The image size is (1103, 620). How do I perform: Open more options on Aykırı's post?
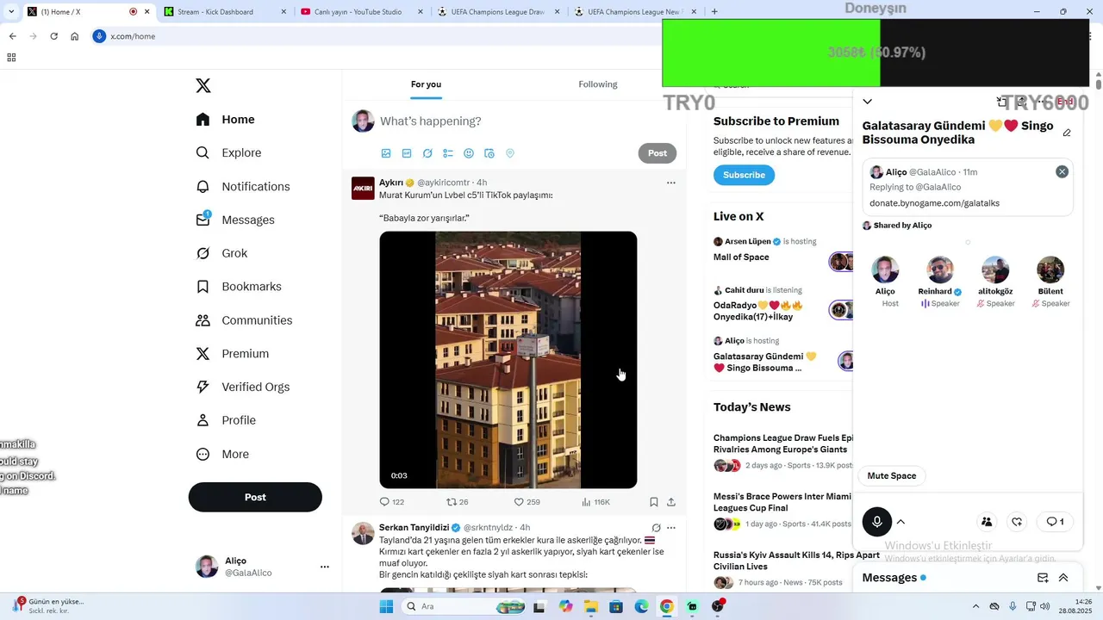point(671,183)
